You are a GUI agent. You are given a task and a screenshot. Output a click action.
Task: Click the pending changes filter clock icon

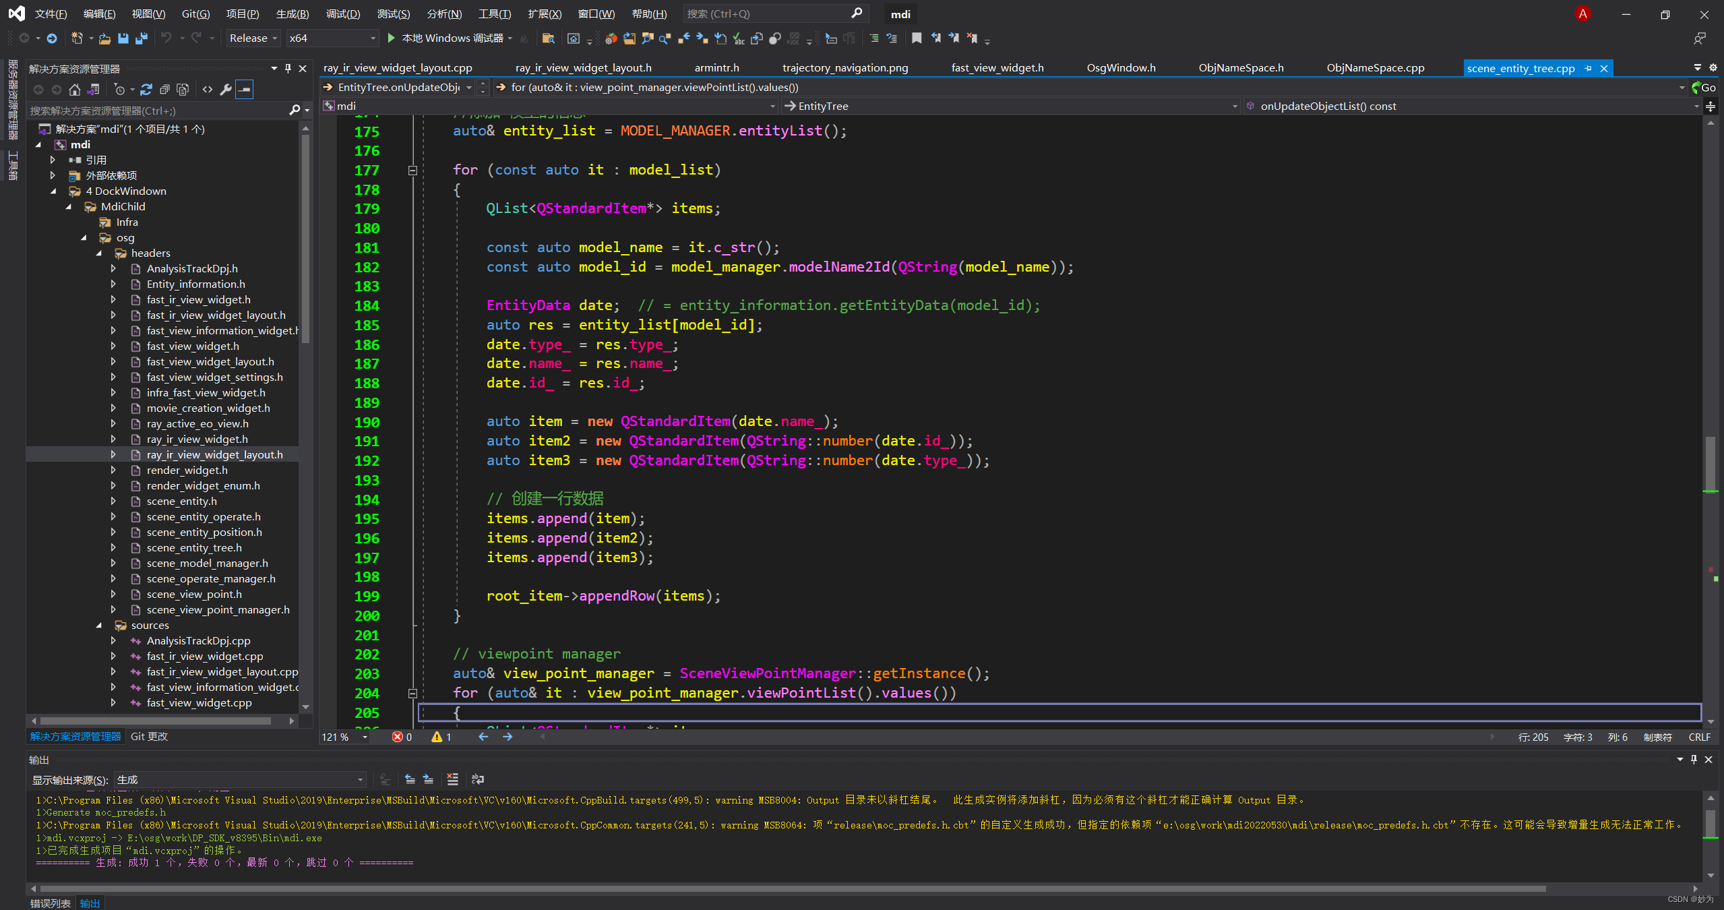click(120, 89)
